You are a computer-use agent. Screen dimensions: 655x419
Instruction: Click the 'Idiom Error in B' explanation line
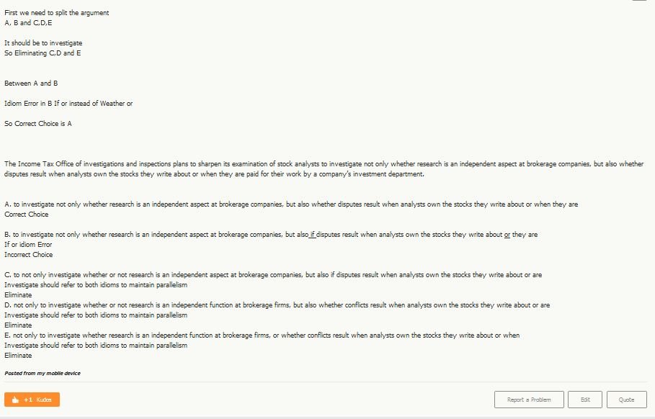[x=68, y=104]
